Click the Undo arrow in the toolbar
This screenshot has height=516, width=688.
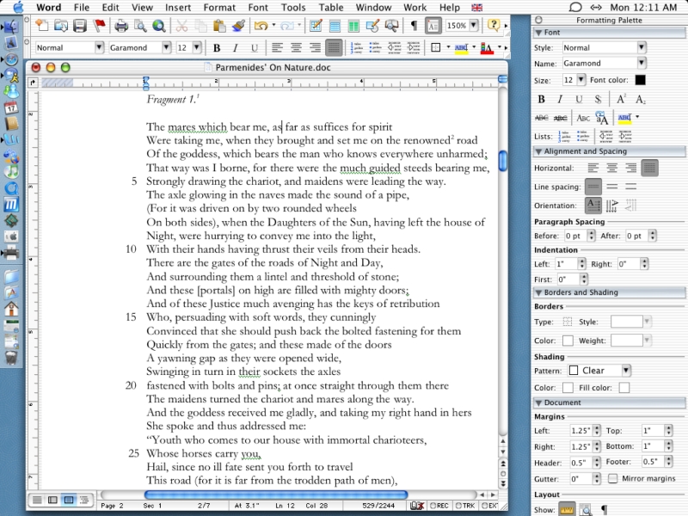261,26
